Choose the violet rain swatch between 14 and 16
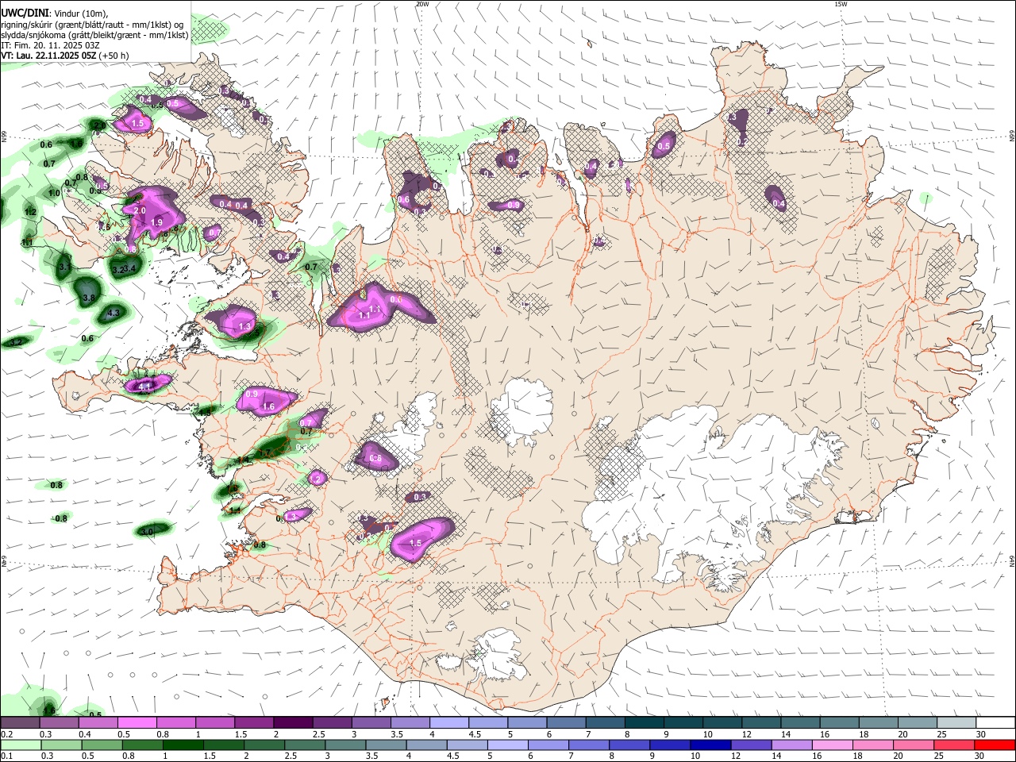This screenshot has width=1016, height=762. [x=792, y=745]
